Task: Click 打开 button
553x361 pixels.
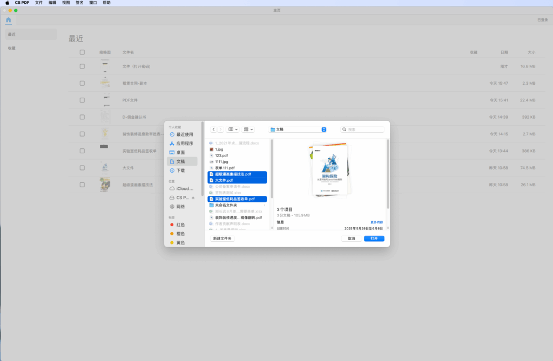Action: (374, 239)
